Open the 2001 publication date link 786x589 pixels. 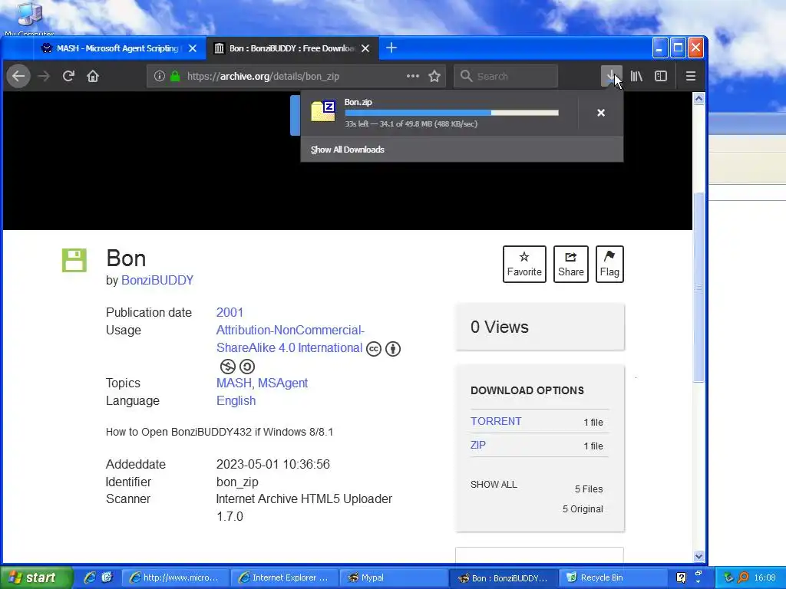pyautogui.click(x=230, y=313)
